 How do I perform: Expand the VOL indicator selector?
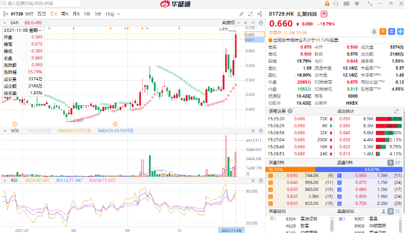tap(5, 131)
